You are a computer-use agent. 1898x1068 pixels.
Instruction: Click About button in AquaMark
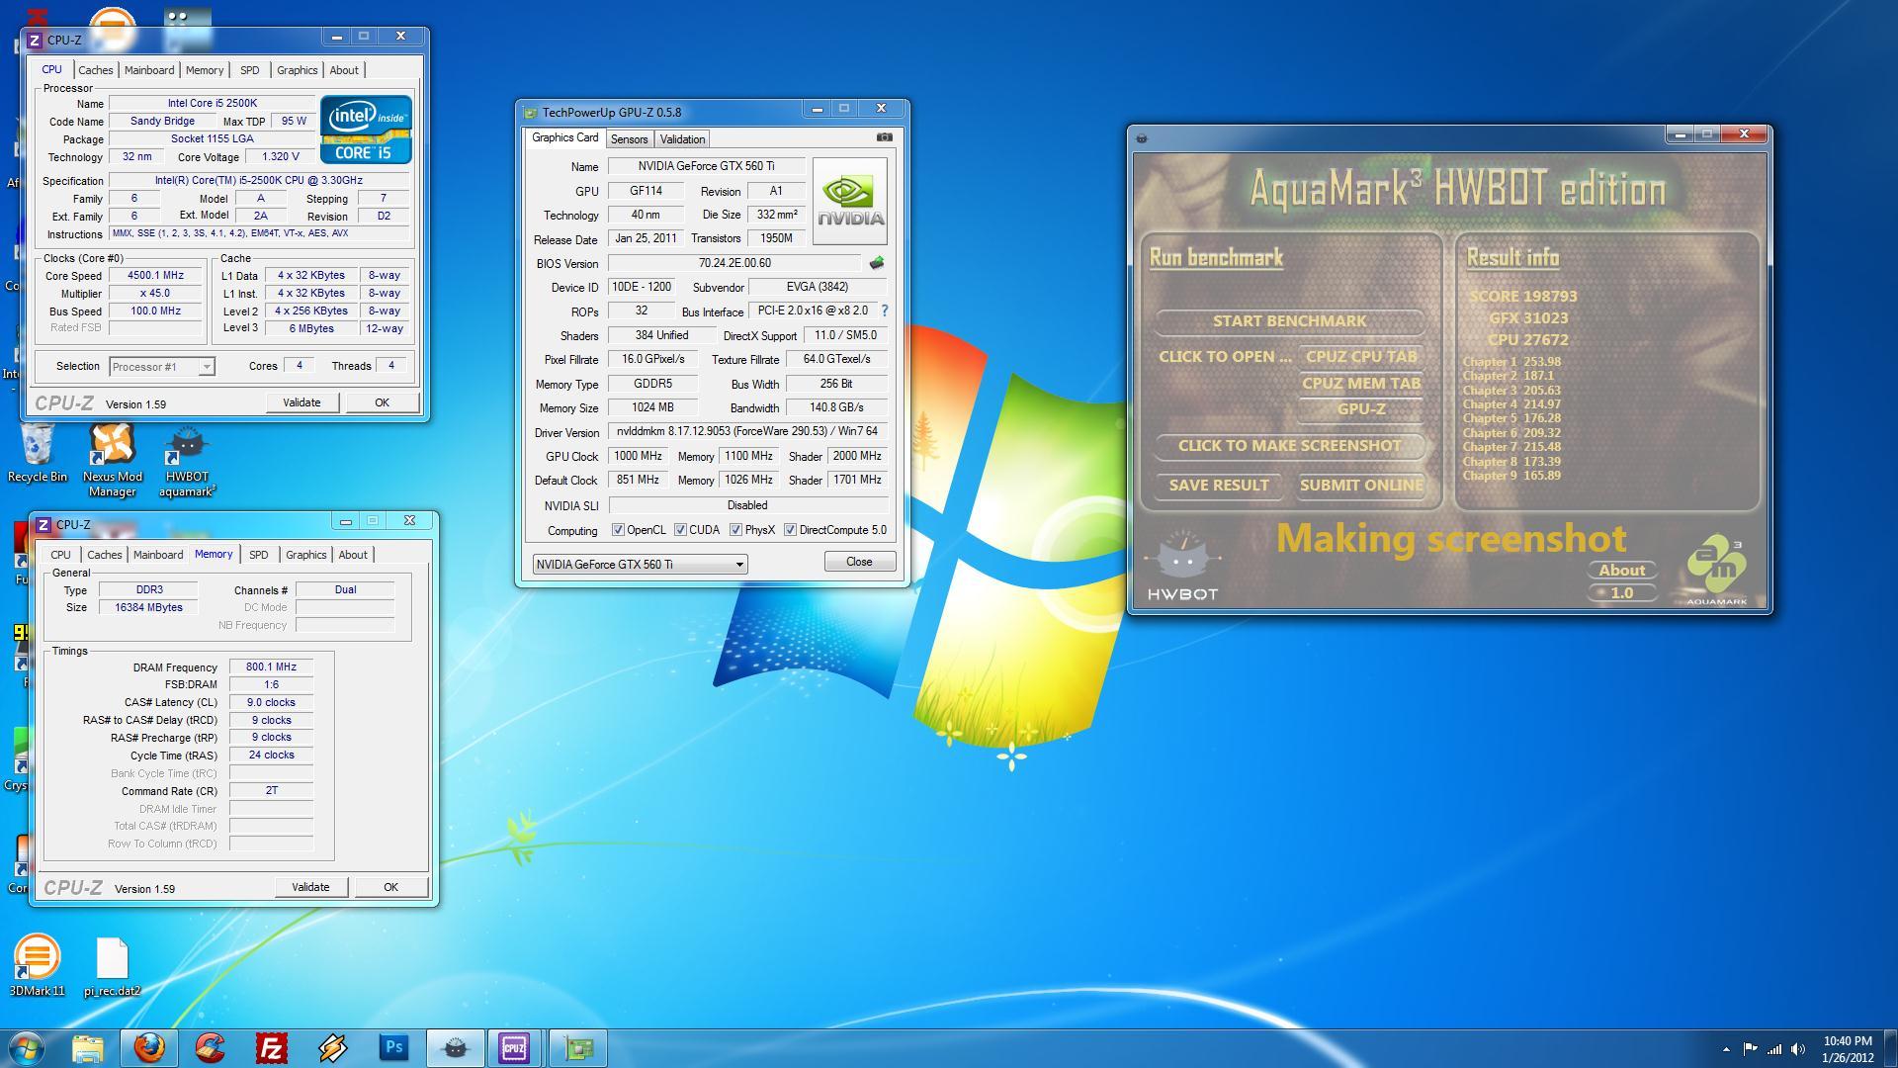1622,570
